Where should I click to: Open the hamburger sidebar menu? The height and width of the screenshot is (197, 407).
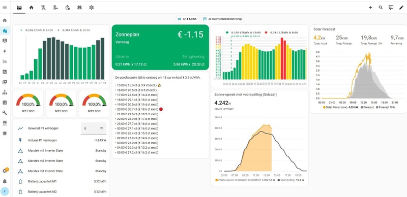point(5,8)
